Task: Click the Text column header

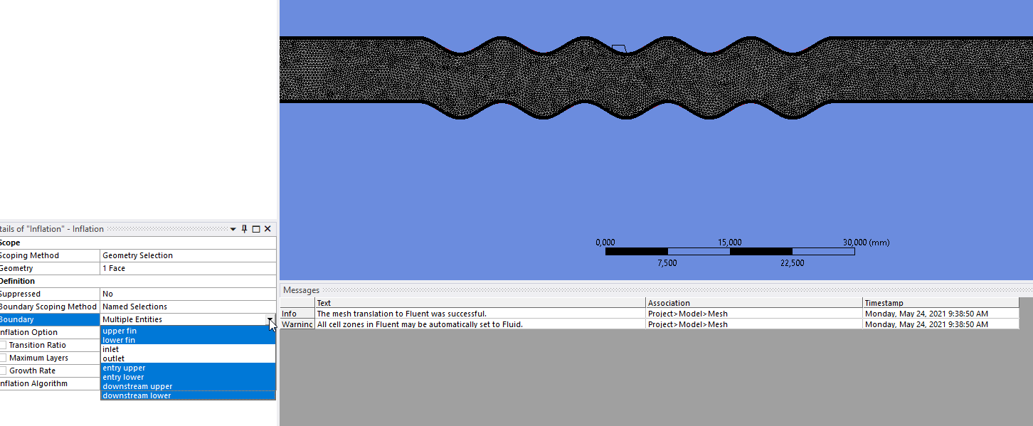Action: (480, 303)
